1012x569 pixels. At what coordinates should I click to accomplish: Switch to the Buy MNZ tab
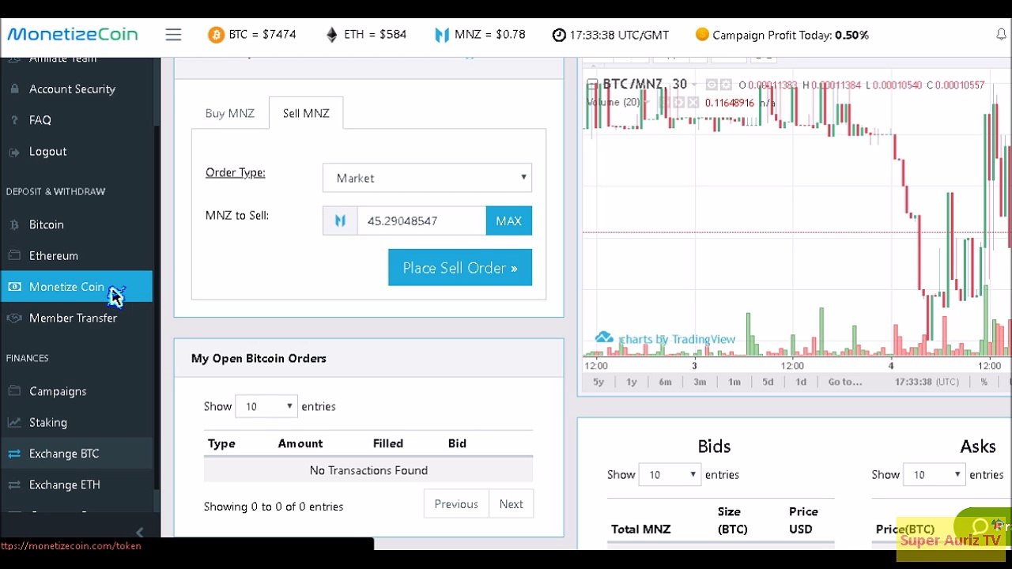point(230,113)
